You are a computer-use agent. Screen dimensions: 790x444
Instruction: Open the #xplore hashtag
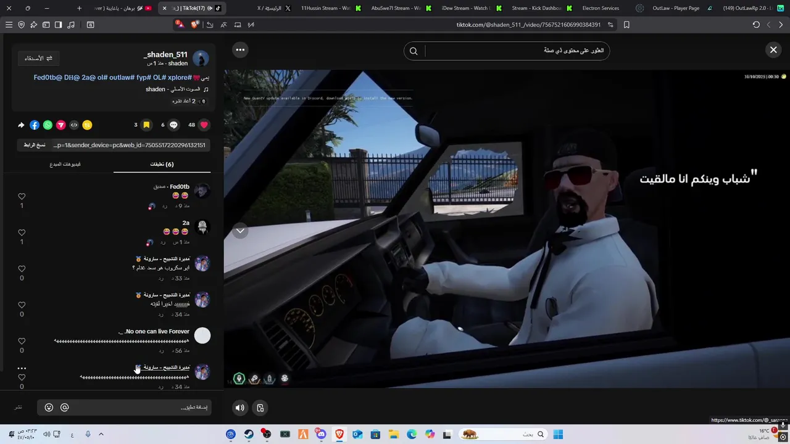click(180, 78)
